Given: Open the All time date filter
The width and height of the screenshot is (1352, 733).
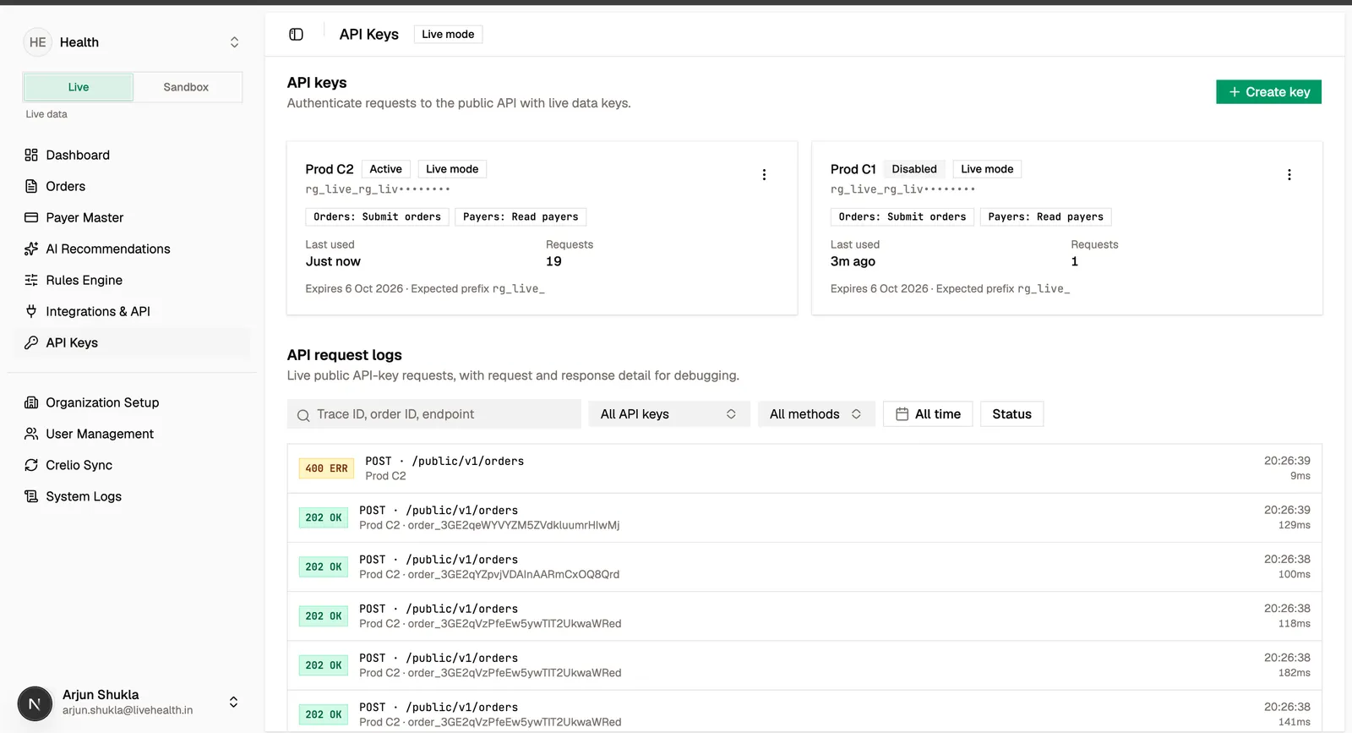Looking at the screenshot, I should coord(928,414).
